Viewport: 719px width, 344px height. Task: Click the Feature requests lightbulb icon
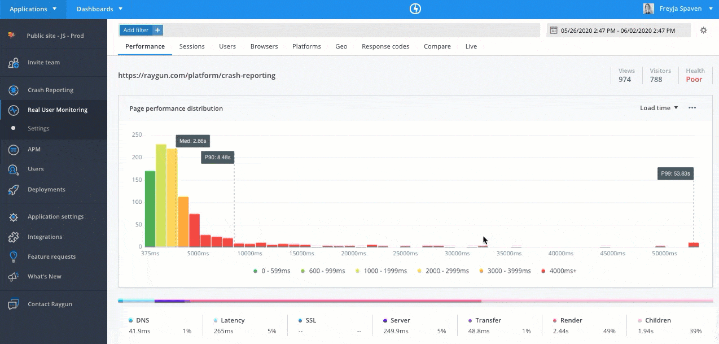pyautogui.click(x=14, y=257)
